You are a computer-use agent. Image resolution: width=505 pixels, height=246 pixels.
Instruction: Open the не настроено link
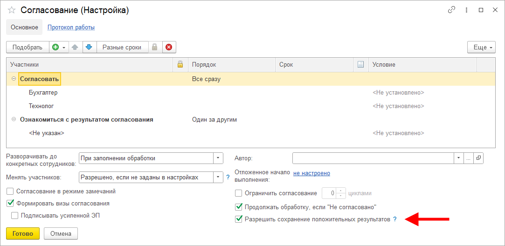(311, 173)
